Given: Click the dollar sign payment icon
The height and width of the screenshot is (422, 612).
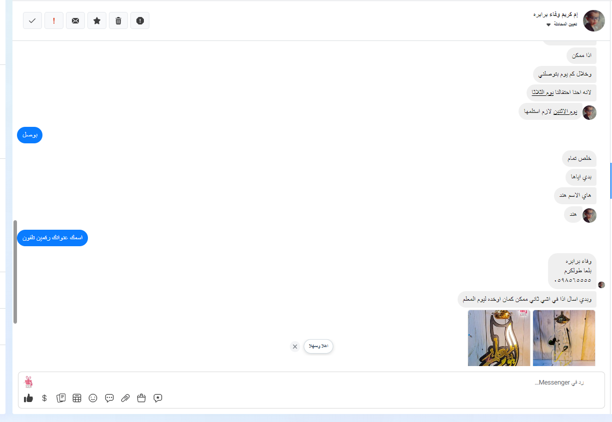Looking at the screenshot, I should click(44, 398).
